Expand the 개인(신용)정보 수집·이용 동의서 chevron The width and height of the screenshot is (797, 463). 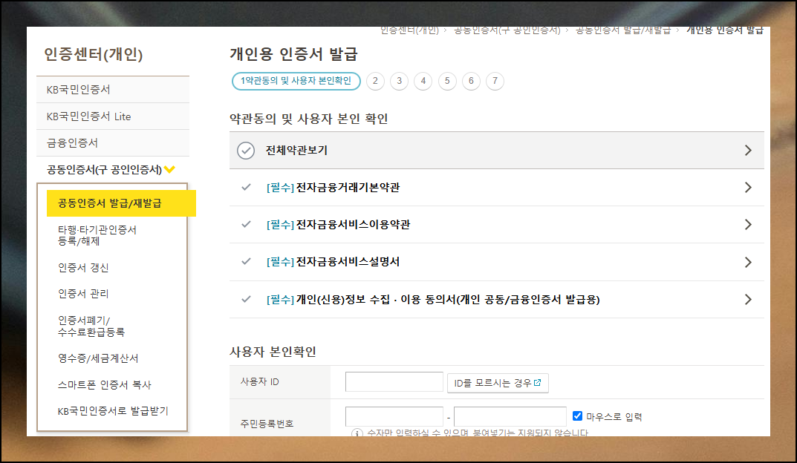point(748,300)
